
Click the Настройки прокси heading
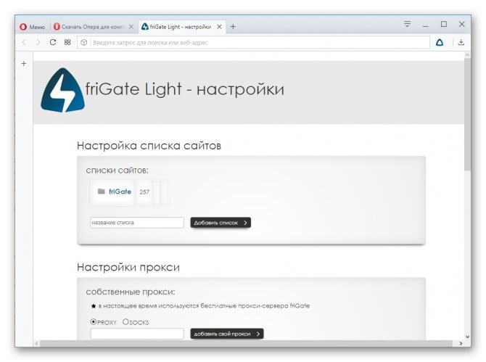[x=128, y=267]
